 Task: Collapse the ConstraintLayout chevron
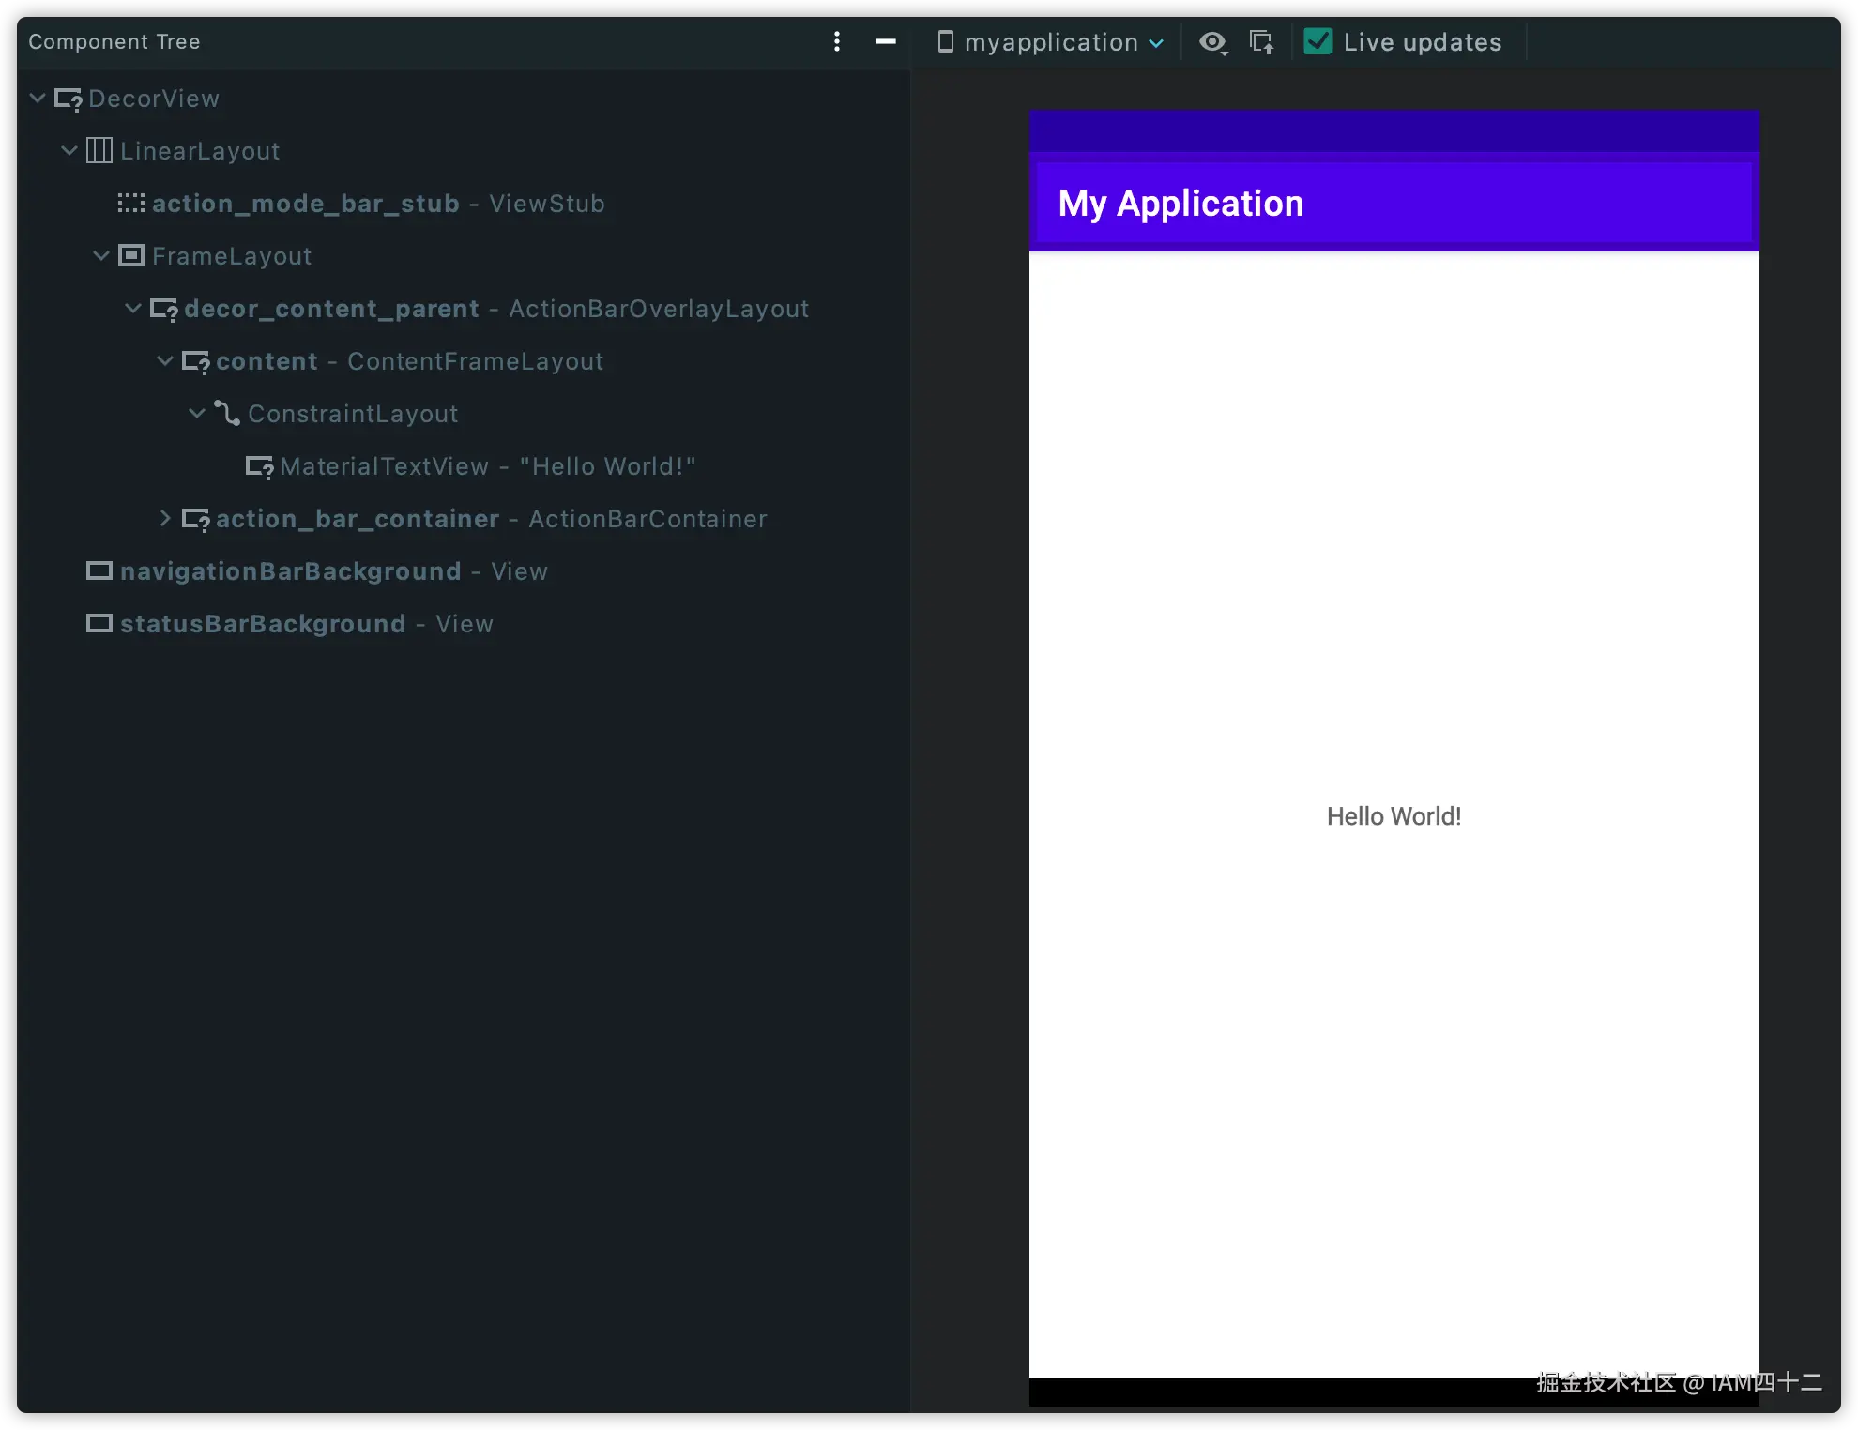click(x=197, y=413)
